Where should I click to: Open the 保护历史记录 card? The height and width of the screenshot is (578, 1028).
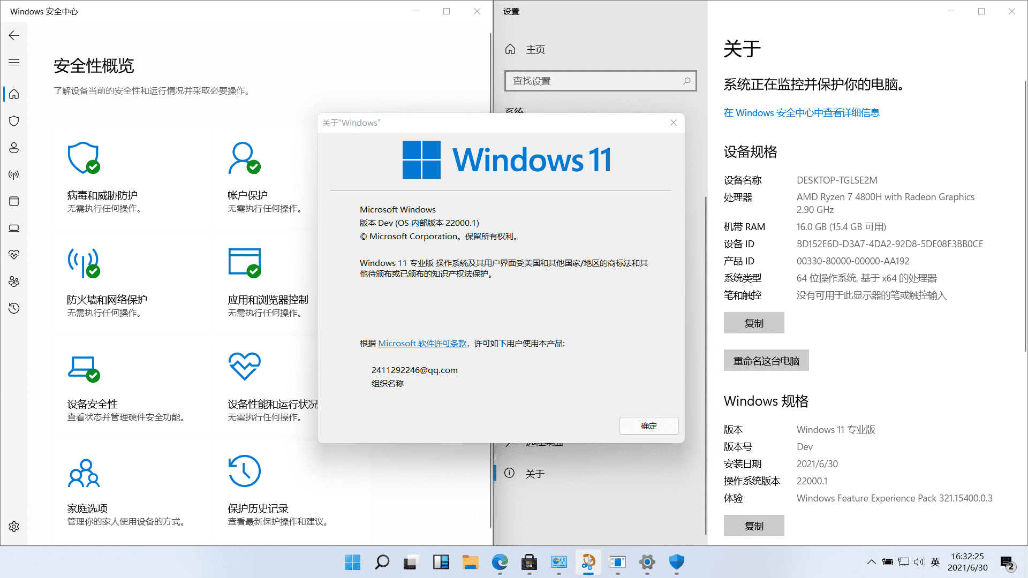[x=292, y=491]
